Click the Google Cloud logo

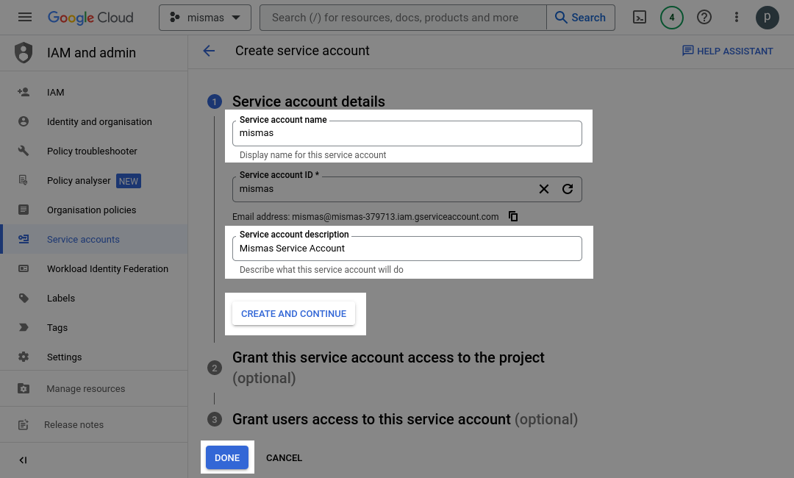tap(90, 18)
